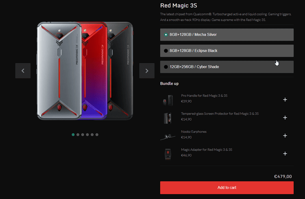Jump to fourth carousel slide dot

(87, 135)
